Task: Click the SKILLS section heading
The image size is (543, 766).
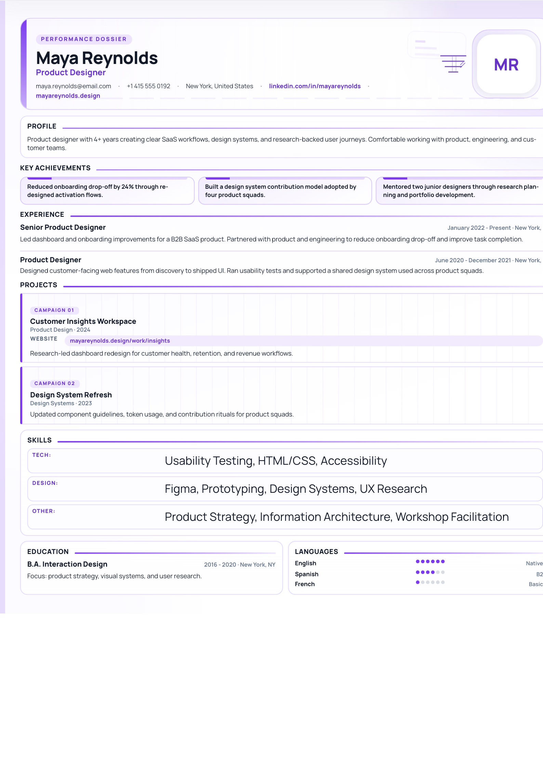Action: click(x=40, y=440)
